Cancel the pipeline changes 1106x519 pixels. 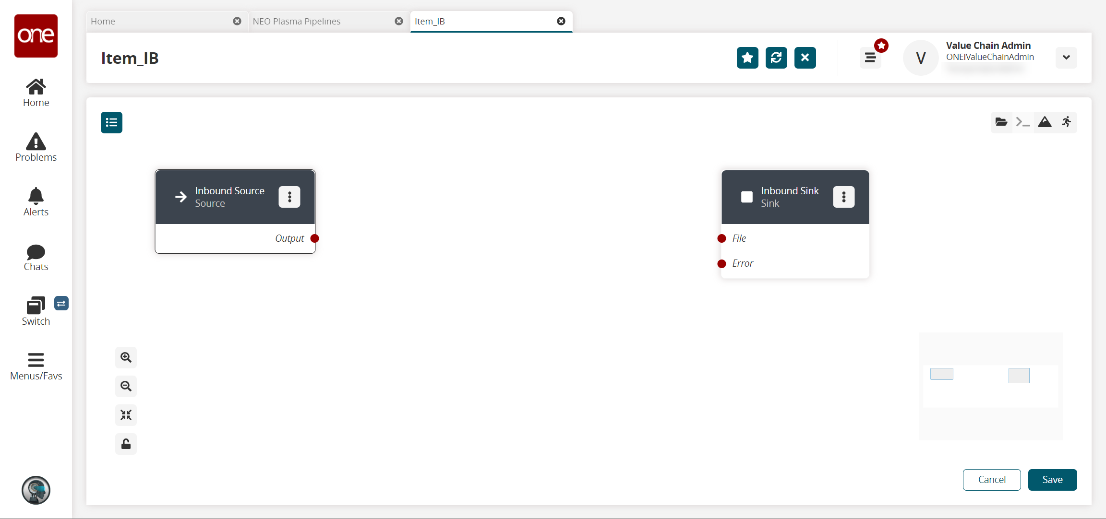(x=992, y=480)
